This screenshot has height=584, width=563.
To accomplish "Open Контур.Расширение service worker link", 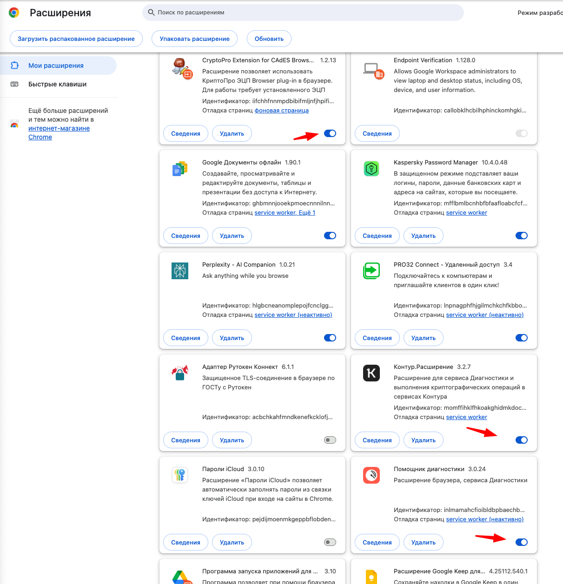I will [467, 417].
